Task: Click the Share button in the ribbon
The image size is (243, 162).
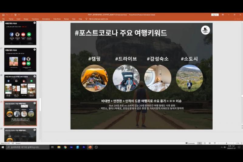Action: coord(237,19)
